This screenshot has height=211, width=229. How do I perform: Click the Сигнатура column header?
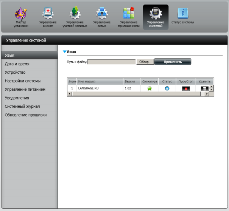coord(150,81)
